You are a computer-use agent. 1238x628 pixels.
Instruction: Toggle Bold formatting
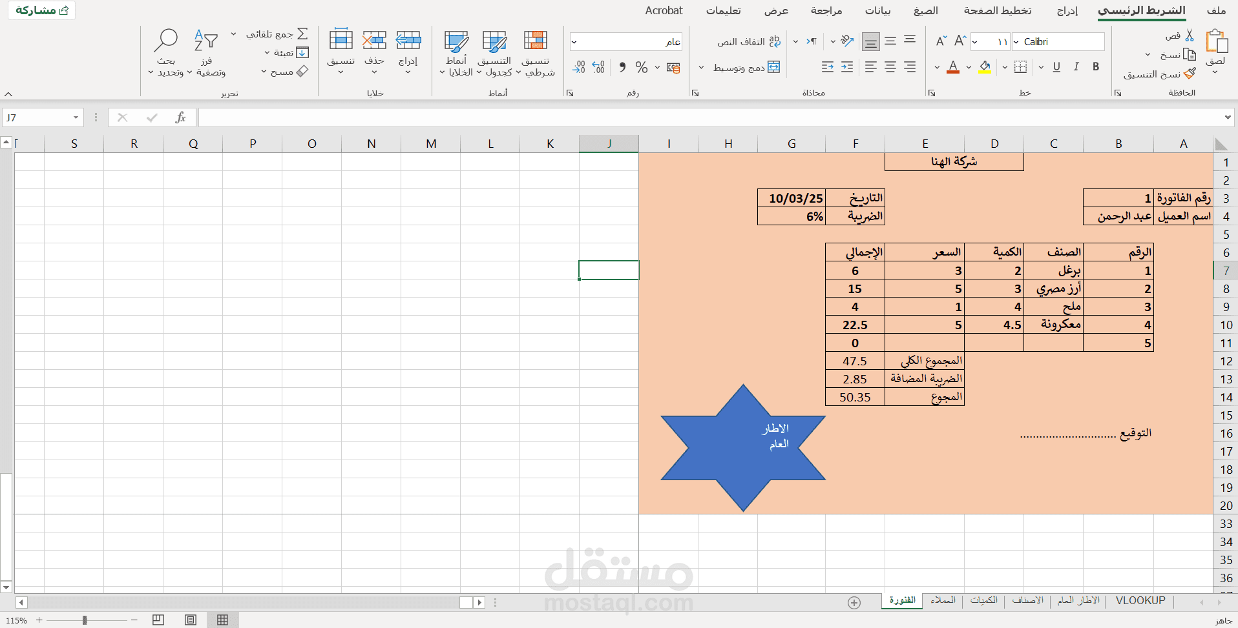pos(1096,67)
